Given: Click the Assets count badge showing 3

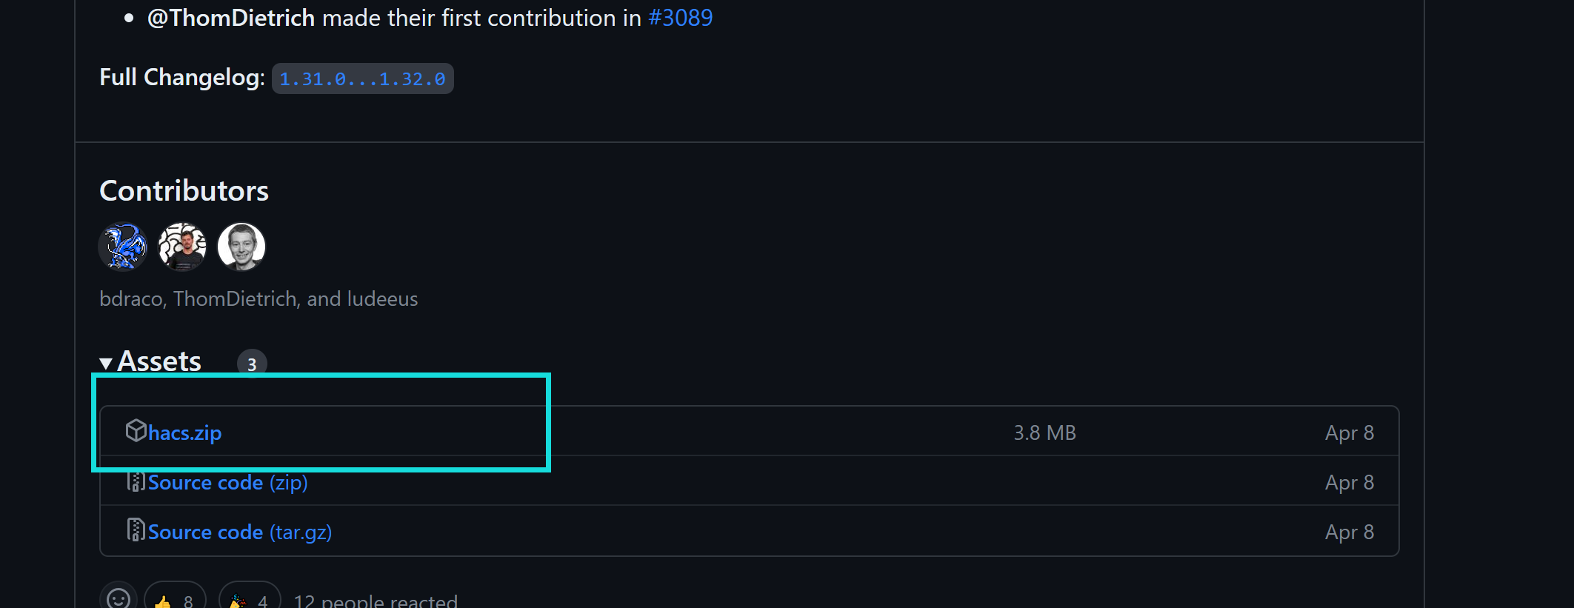Looking at the screenshot, I should click(252, 364).
